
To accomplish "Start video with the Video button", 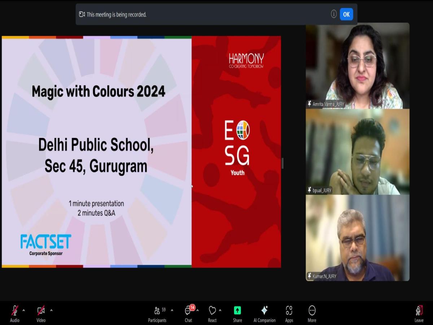I will (x=41, y=313).
